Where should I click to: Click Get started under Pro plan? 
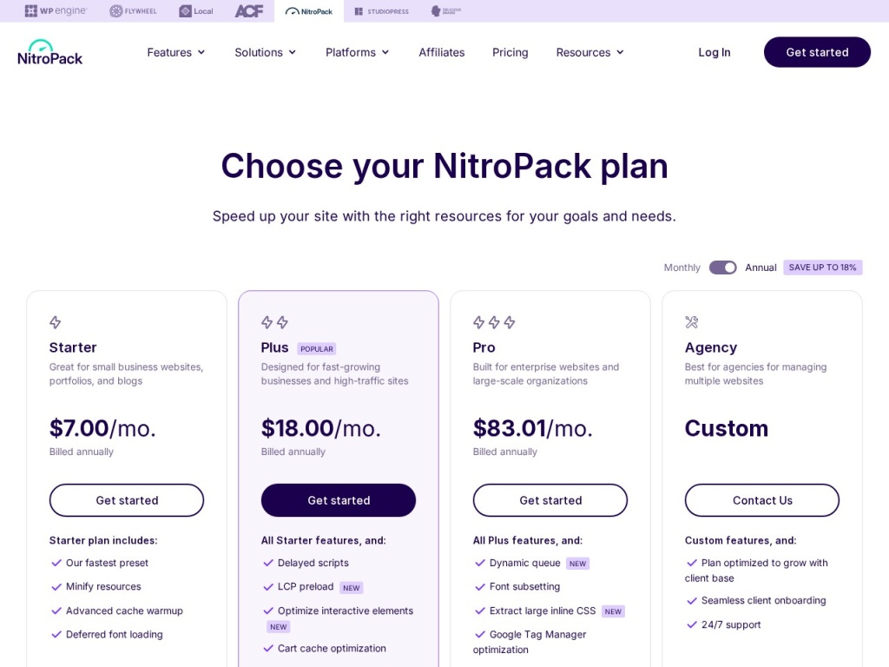point(550,500)
